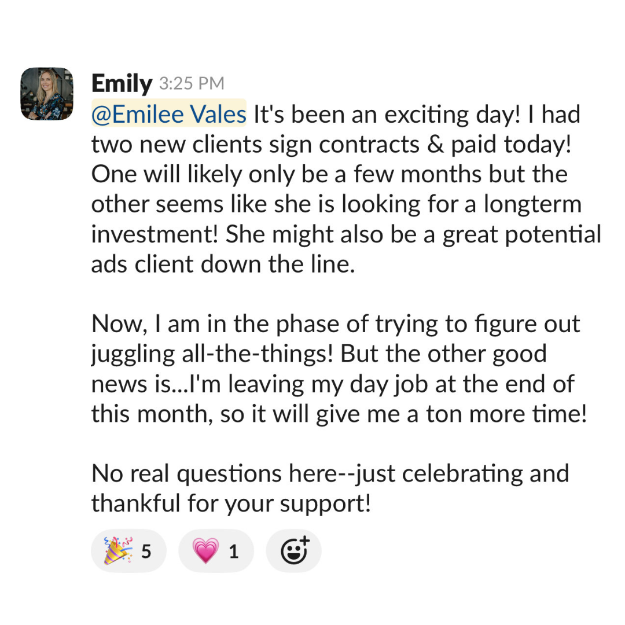Viewport: 625px width, 625px height.
Task: Open the 3:25 PM timestamp link
Action: pos(192,84)
